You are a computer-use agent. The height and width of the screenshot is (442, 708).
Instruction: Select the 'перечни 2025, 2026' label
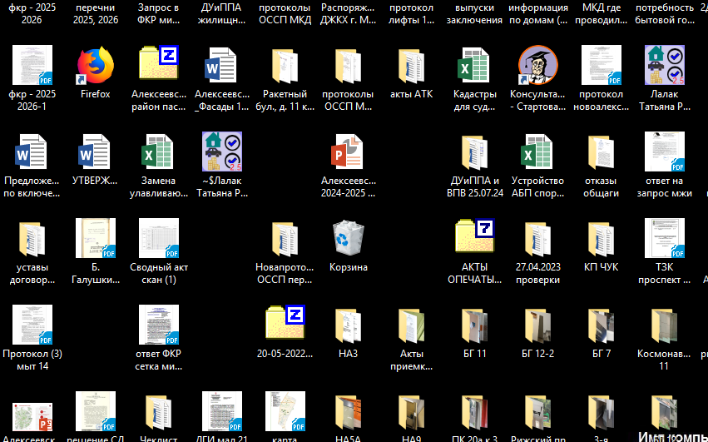click(x=96, y=13)
